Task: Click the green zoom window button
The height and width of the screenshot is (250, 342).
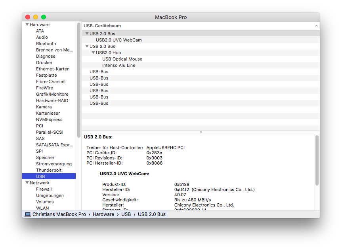Action: pos(44,17)
